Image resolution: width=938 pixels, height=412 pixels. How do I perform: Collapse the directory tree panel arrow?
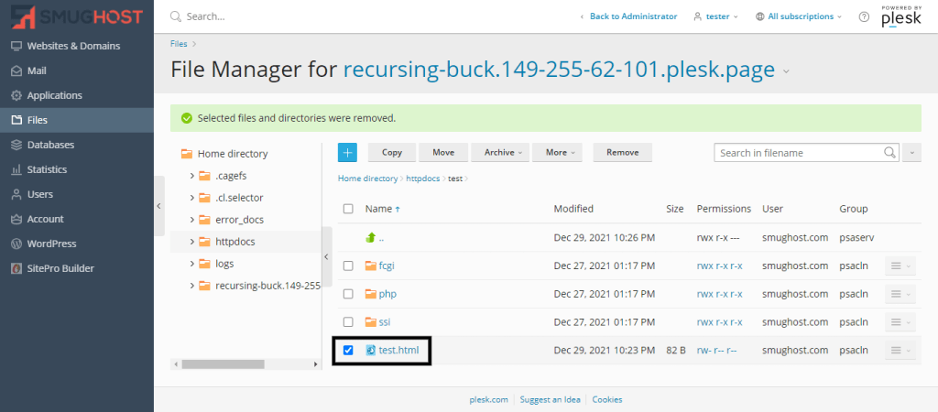coord(327,256)
